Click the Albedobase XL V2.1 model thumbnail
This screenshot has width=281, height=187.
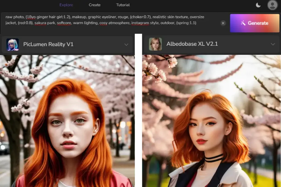click(156, 44)
